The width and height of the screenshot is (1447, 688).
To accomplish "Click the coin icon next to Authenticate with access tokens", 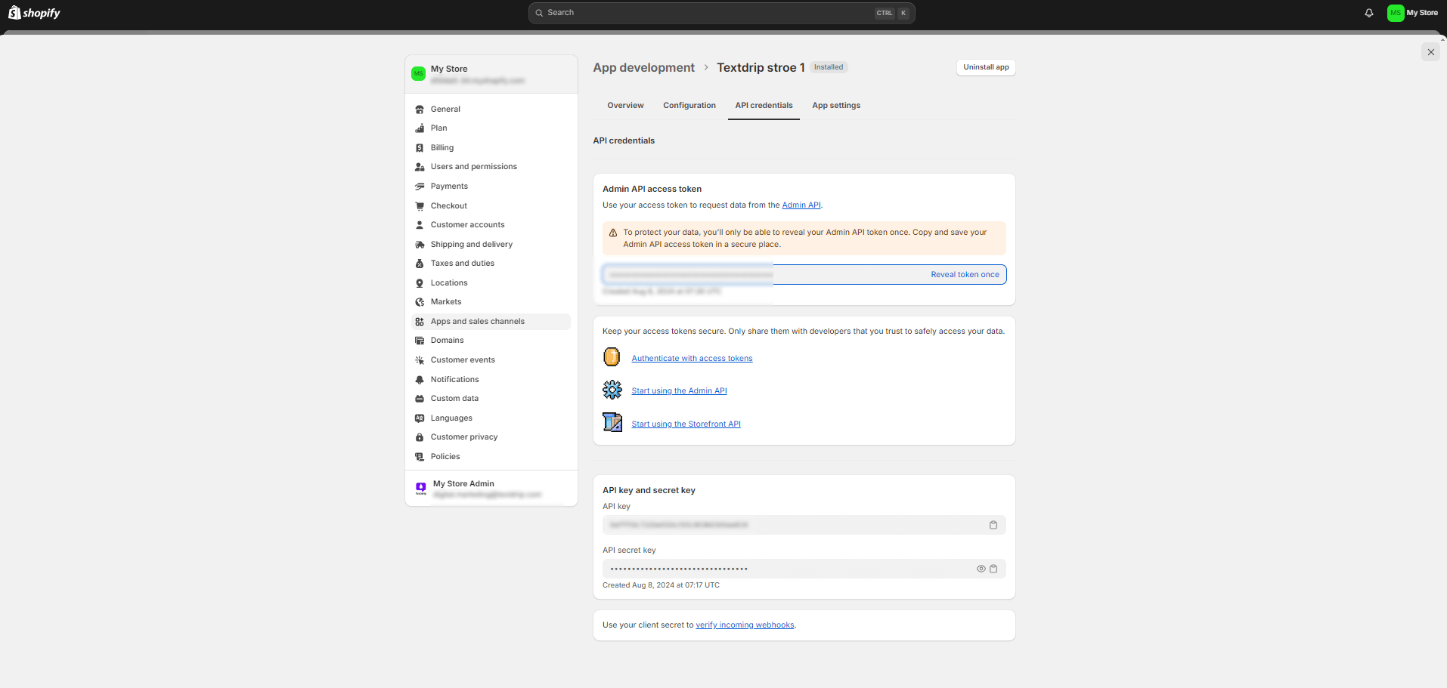I will tap(612, 356).
